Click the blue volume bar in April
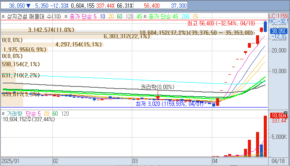 click(261, 151)
